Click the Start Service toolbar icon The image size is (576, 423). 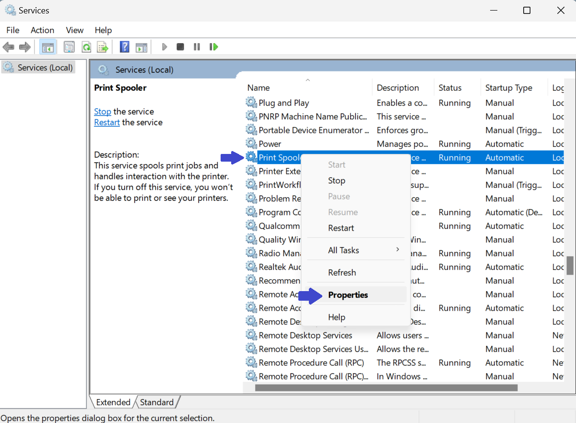pyautogui.click(x=165, y=47)
